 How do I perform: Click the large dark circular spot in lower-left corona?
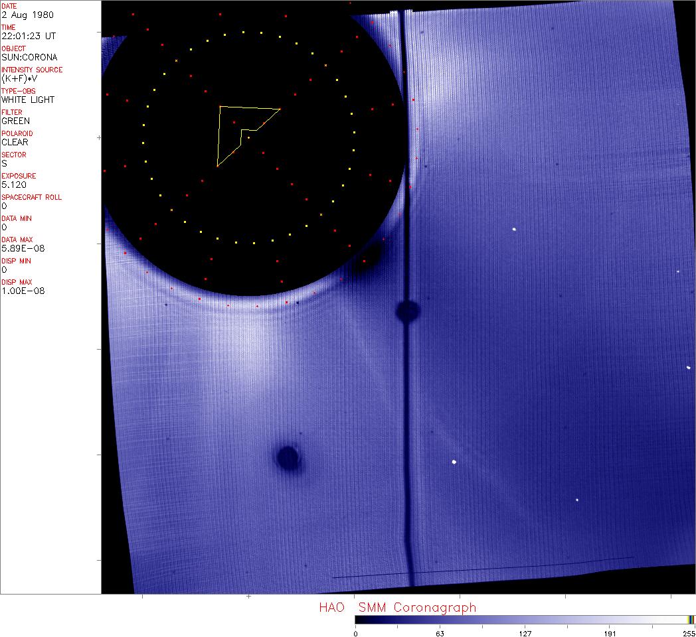288,457
